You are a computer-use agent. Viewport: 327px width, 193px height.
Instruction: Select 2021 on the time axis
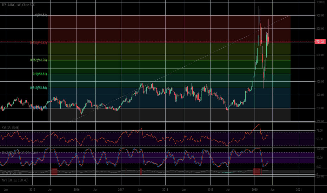coord(299,189)
